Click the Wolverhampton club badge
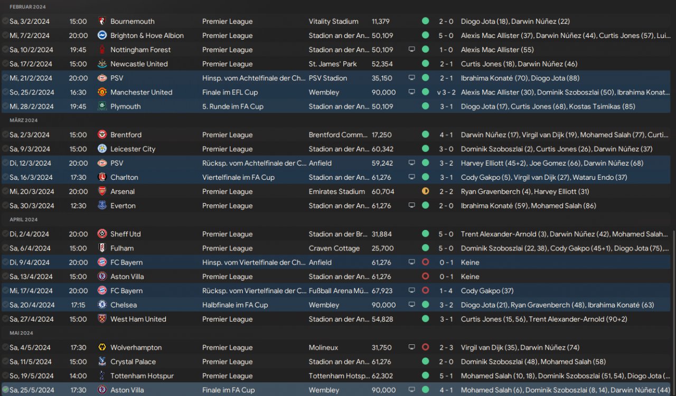 pyautogui.click(x=102, y=348)
